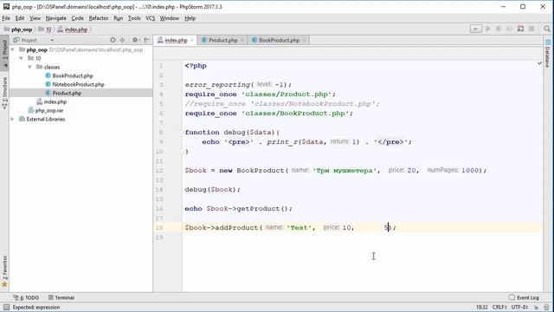Click php_oop breadcrumb in navigation bar
Image resolution: width=554 pixels, height=312 pixels.
point(18,29)
